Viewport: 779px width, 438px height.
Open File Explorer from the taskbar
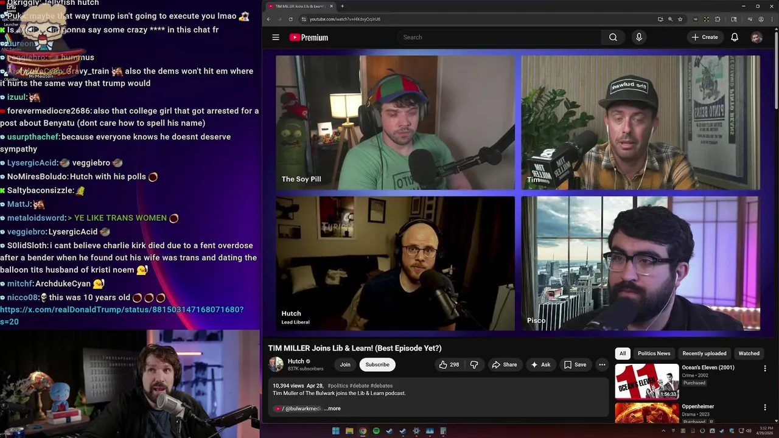tap(349, 431)
